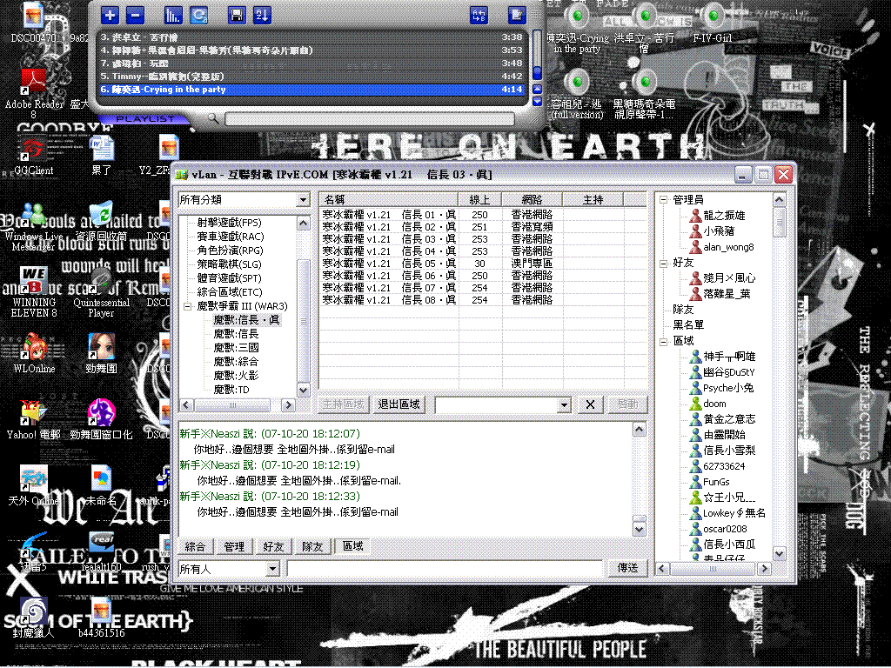Switch to the 綜合 chat tab
Image resolution: width=891 pixels, height=668 pixels.
coord(196,546)
